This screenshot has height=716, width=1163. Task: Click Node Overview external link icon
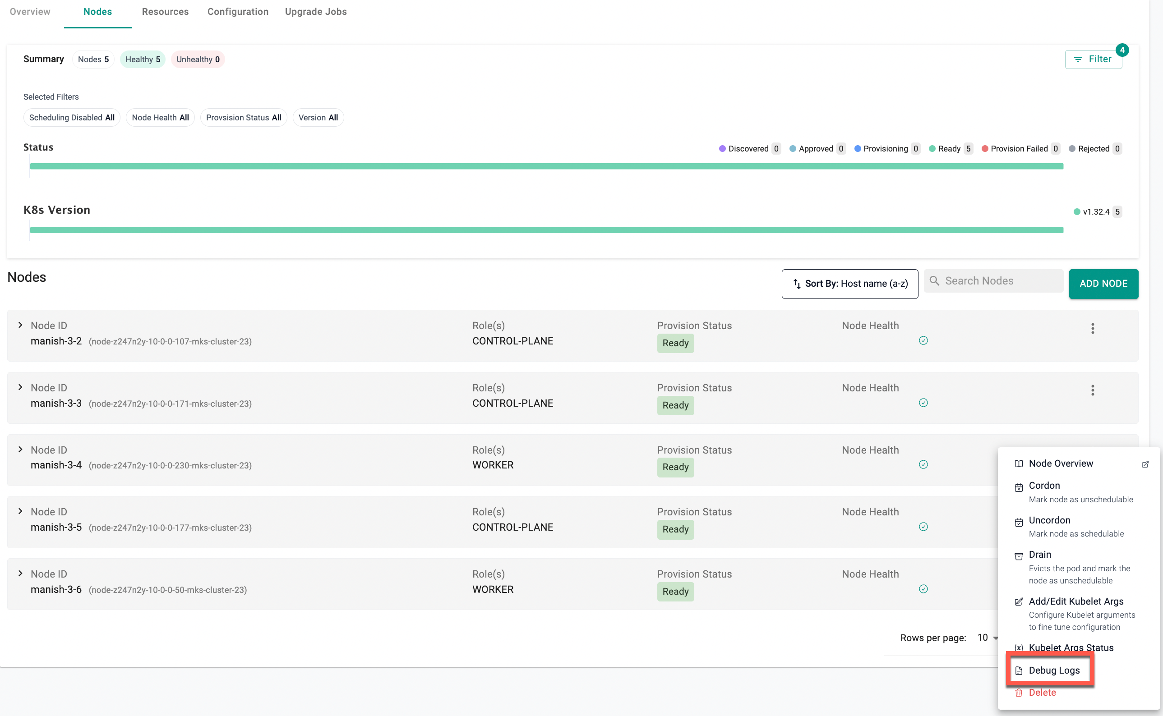[1145, 464]
